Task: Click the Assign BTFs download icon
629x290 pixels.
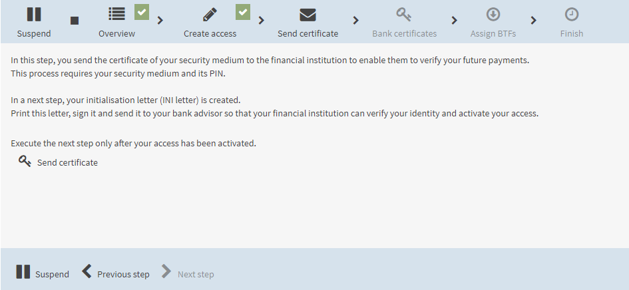Action: pos(493,15)
